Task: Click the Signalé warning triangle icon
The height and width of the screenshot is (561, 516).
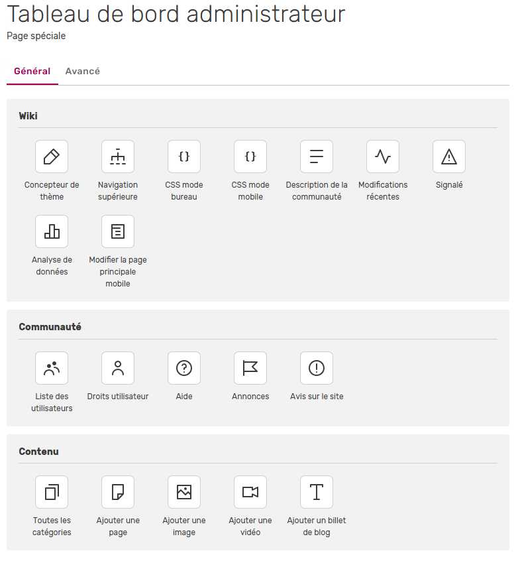Action: click(449, 156)
